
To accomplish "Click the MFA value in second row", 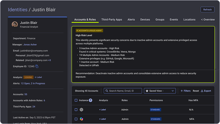I will (192, 119).
